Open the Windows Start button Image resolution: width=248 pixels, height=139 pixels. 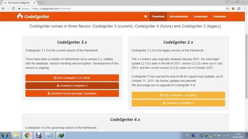point(5,136)
